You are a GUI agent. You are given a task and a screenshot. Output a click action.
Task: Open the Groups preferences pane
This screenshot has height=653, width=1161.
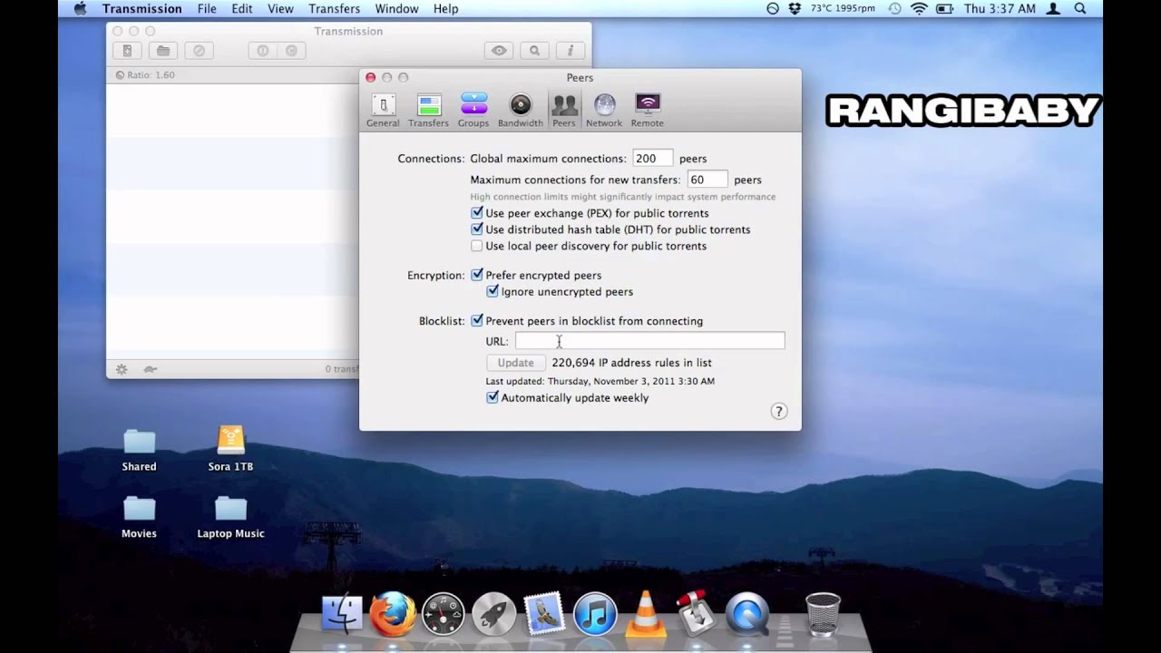[473, 111]
